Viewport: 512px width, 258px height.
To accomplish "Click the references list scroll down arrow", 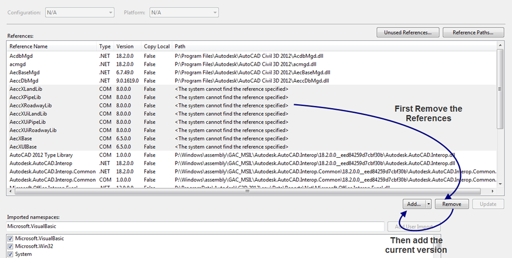I will coord(500,184).
